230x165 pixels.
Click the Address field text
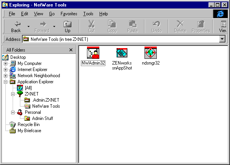[x=59, y=39]
